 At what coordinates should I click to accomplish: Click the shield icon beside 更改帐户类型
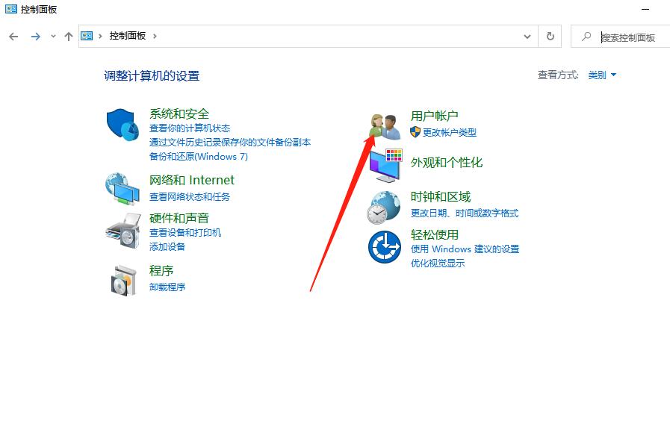415,132
